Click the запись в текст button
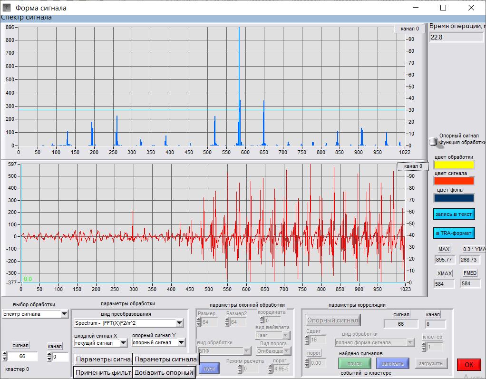The width and height of the screenshot is (486, 379). pyautogui.click(x=454, y=214)
